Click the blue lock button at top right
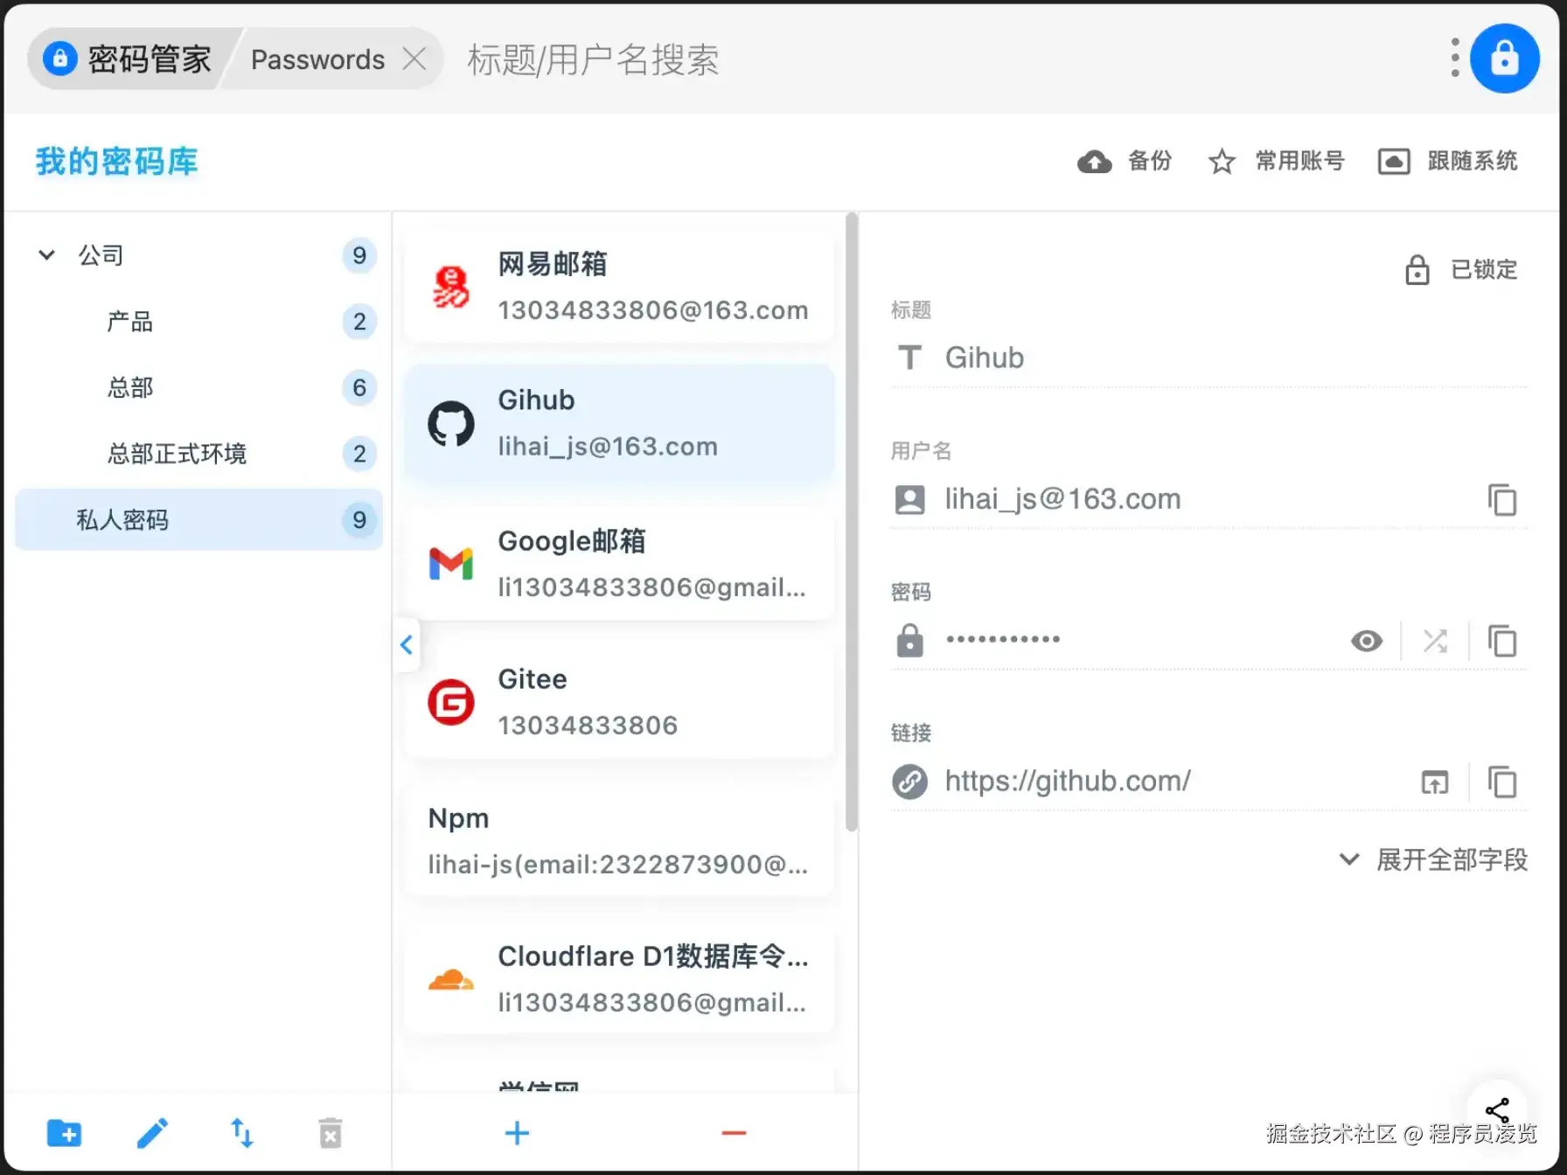Image resolution: width=1567 pixels, height=1175 pixels. [1504, 59]
